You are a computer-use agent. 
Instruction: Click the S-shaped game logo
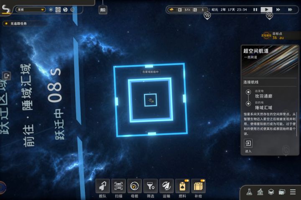tap(6, 9)
